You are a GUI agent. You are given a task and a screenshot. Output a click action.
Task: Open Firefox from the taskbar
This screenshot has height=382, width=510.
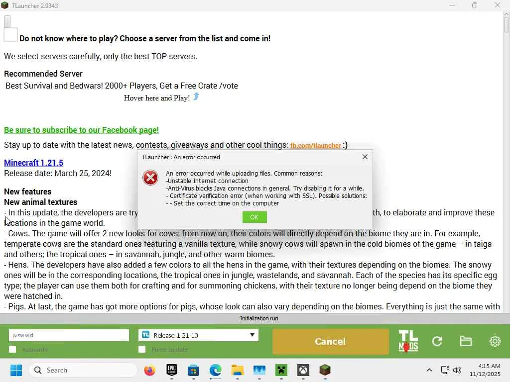[149, 370]
